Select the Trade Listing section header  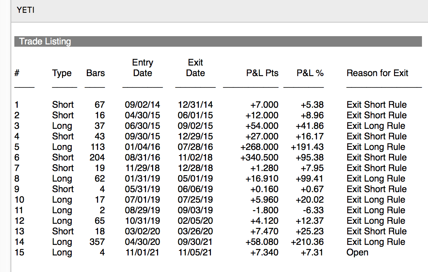click(x=45, y=41)
